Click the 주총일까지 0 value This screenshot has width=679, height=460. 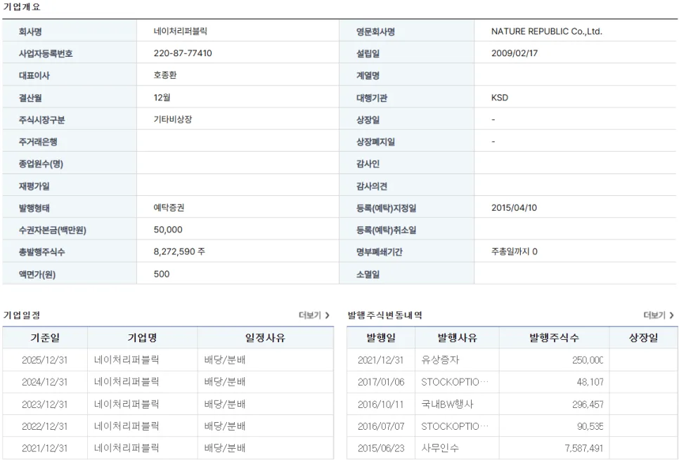tap(515, 251)
